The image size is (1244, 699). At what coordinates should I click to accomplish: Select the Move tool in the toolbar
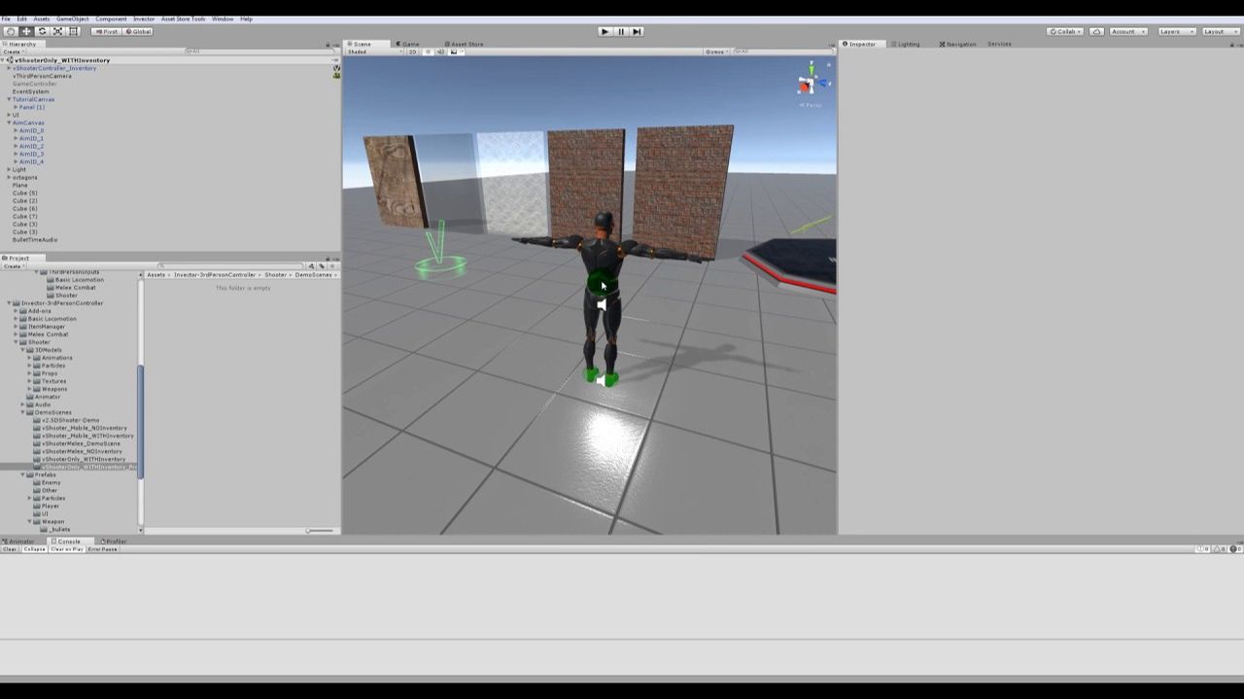click(x=26, y=31)
